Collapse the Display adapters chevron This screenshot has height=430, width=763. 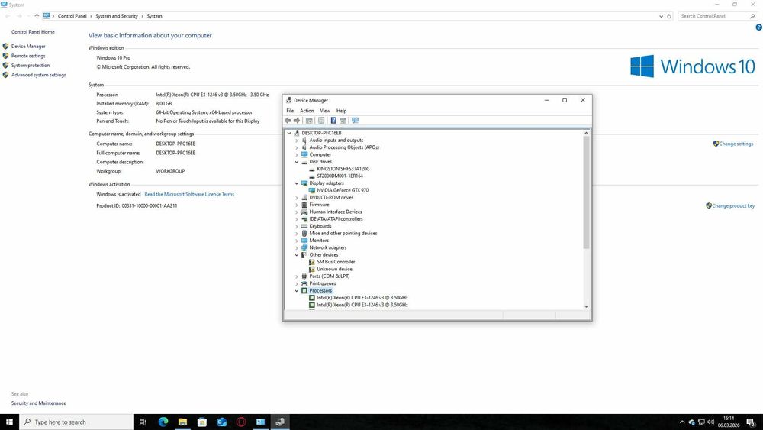tap(296, 183)
